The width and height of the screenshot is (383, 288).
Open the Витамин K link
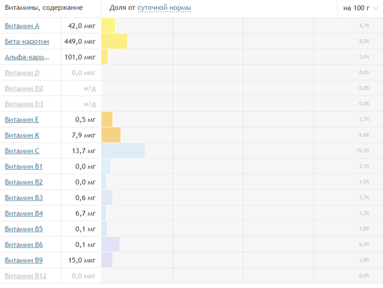click(22, 135)
